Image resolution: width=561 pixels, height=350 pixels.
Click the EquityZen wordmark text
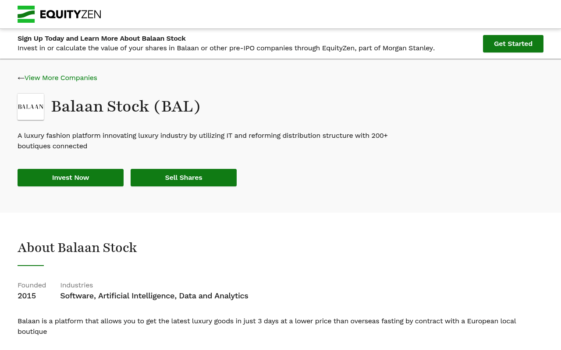point(71,14)
